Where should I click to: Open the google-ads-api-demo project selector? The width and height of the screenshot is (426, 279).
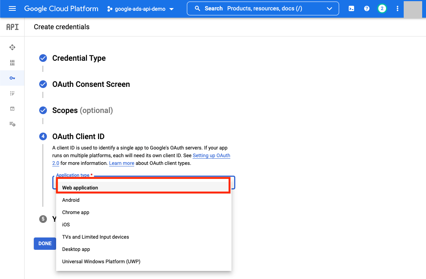click(x=140, y=9)
